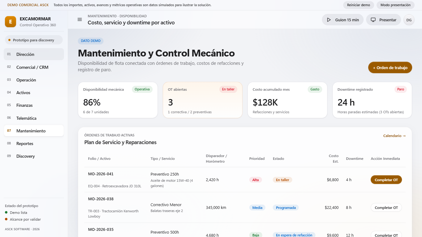Open Comercial / CRM section
The height and width of the screenshot is (237, 422).
(34, 67)
